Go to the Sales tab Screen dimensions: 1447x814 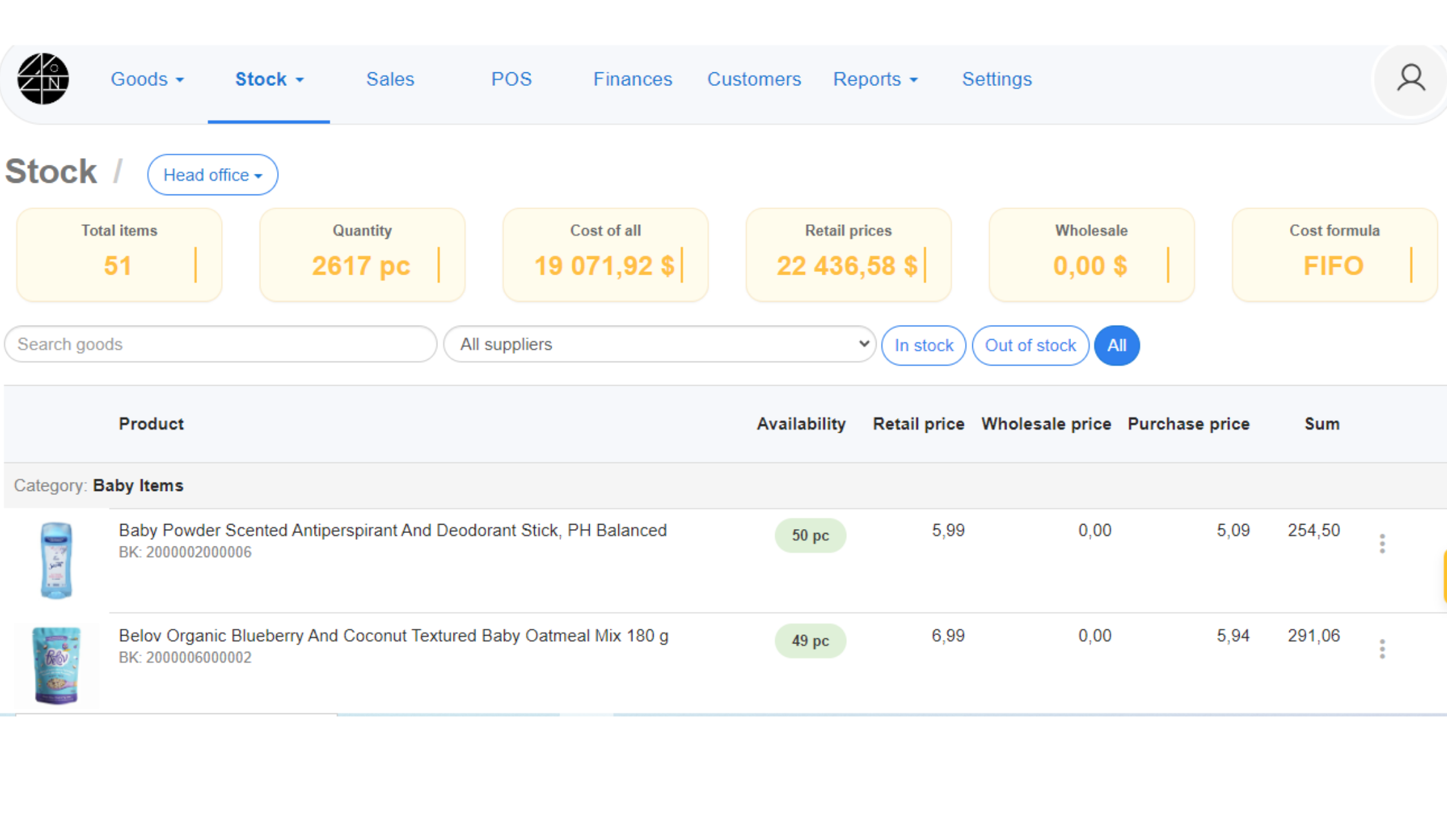point(390,79)
